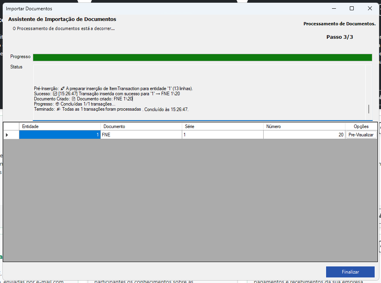Open Pre-Visualizar for the FNE document
The height and width of the screenshot is (283, 381).
361,135
